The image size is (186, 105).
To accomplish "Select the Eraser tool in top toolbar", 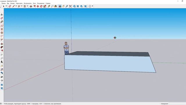I will tap(10, 6).
